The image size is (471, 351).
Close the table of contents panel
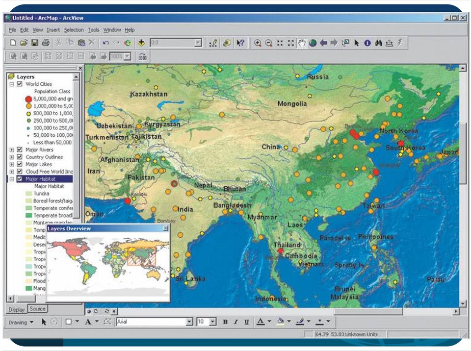click(80, 68)
